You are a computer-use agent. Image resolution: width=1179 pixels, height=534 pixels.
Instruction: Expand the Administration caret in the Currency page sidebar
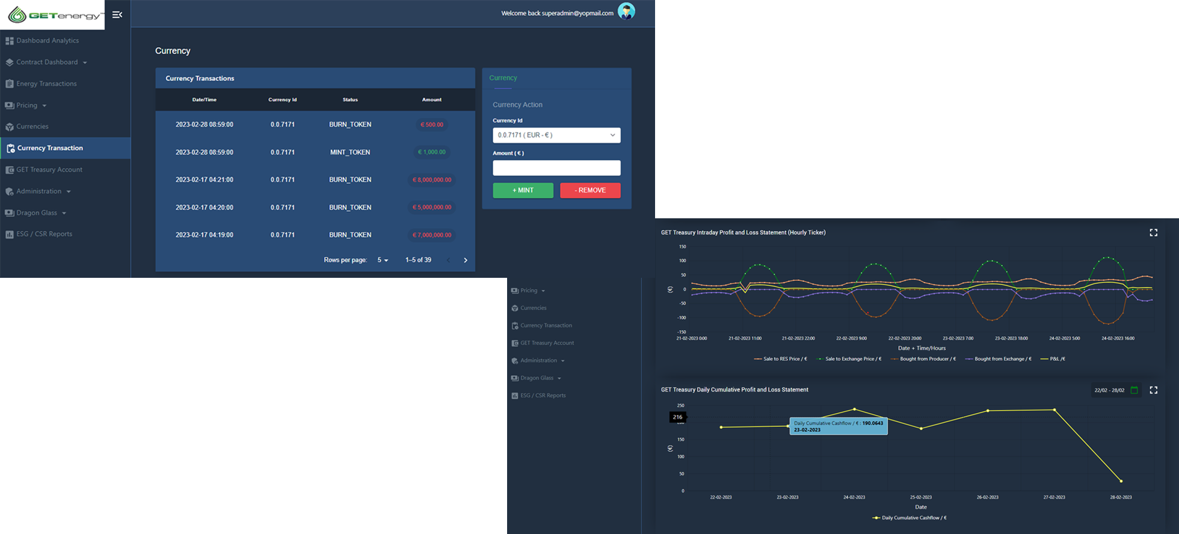pyautogui.click(x=69, y=192)
